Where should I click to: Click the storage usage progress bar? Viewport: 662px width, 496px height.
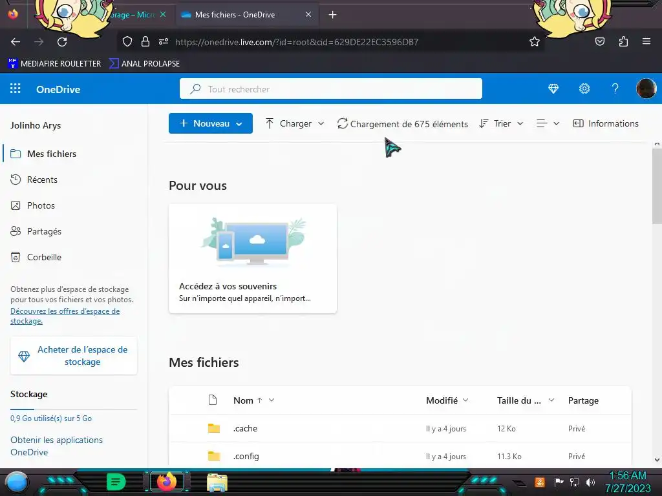pos(74,409)
